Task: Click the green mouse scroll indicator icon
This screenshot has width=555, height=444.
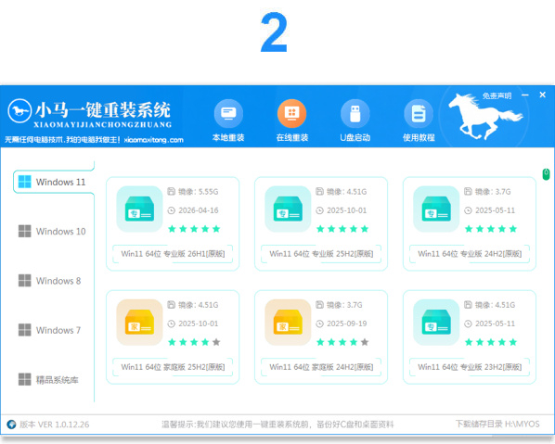Action: click(546, 174)
